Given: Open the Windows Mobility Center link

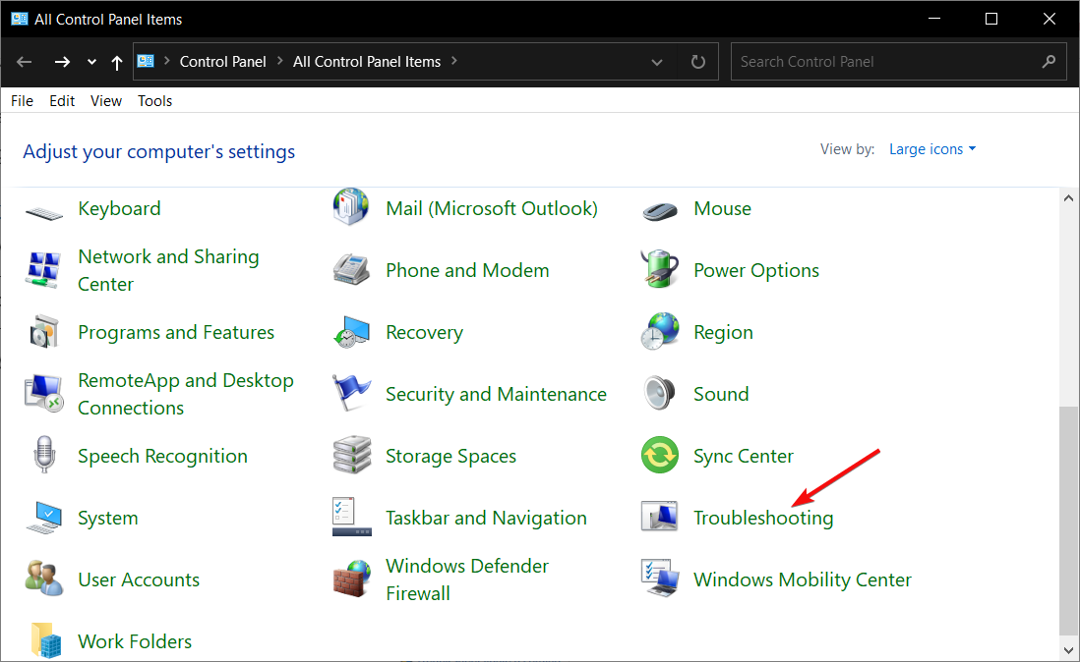Looking at the screenshot, I should click(803, 579).
